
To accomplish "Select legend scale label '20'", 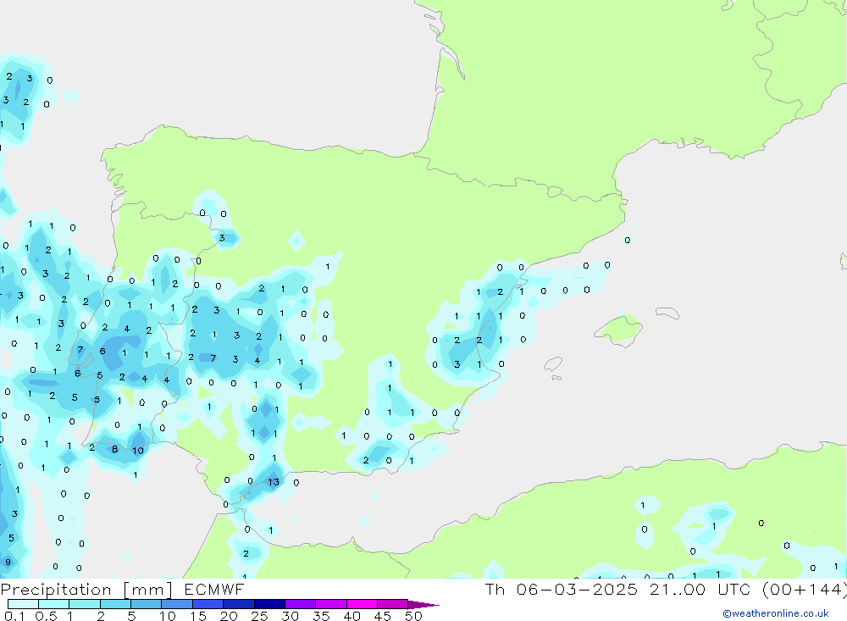I will click(229, 616).
